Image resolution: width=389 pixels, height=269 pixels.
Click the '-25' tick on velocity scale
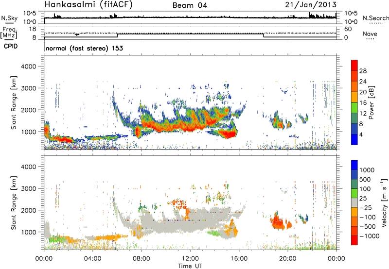coord(366,207)
